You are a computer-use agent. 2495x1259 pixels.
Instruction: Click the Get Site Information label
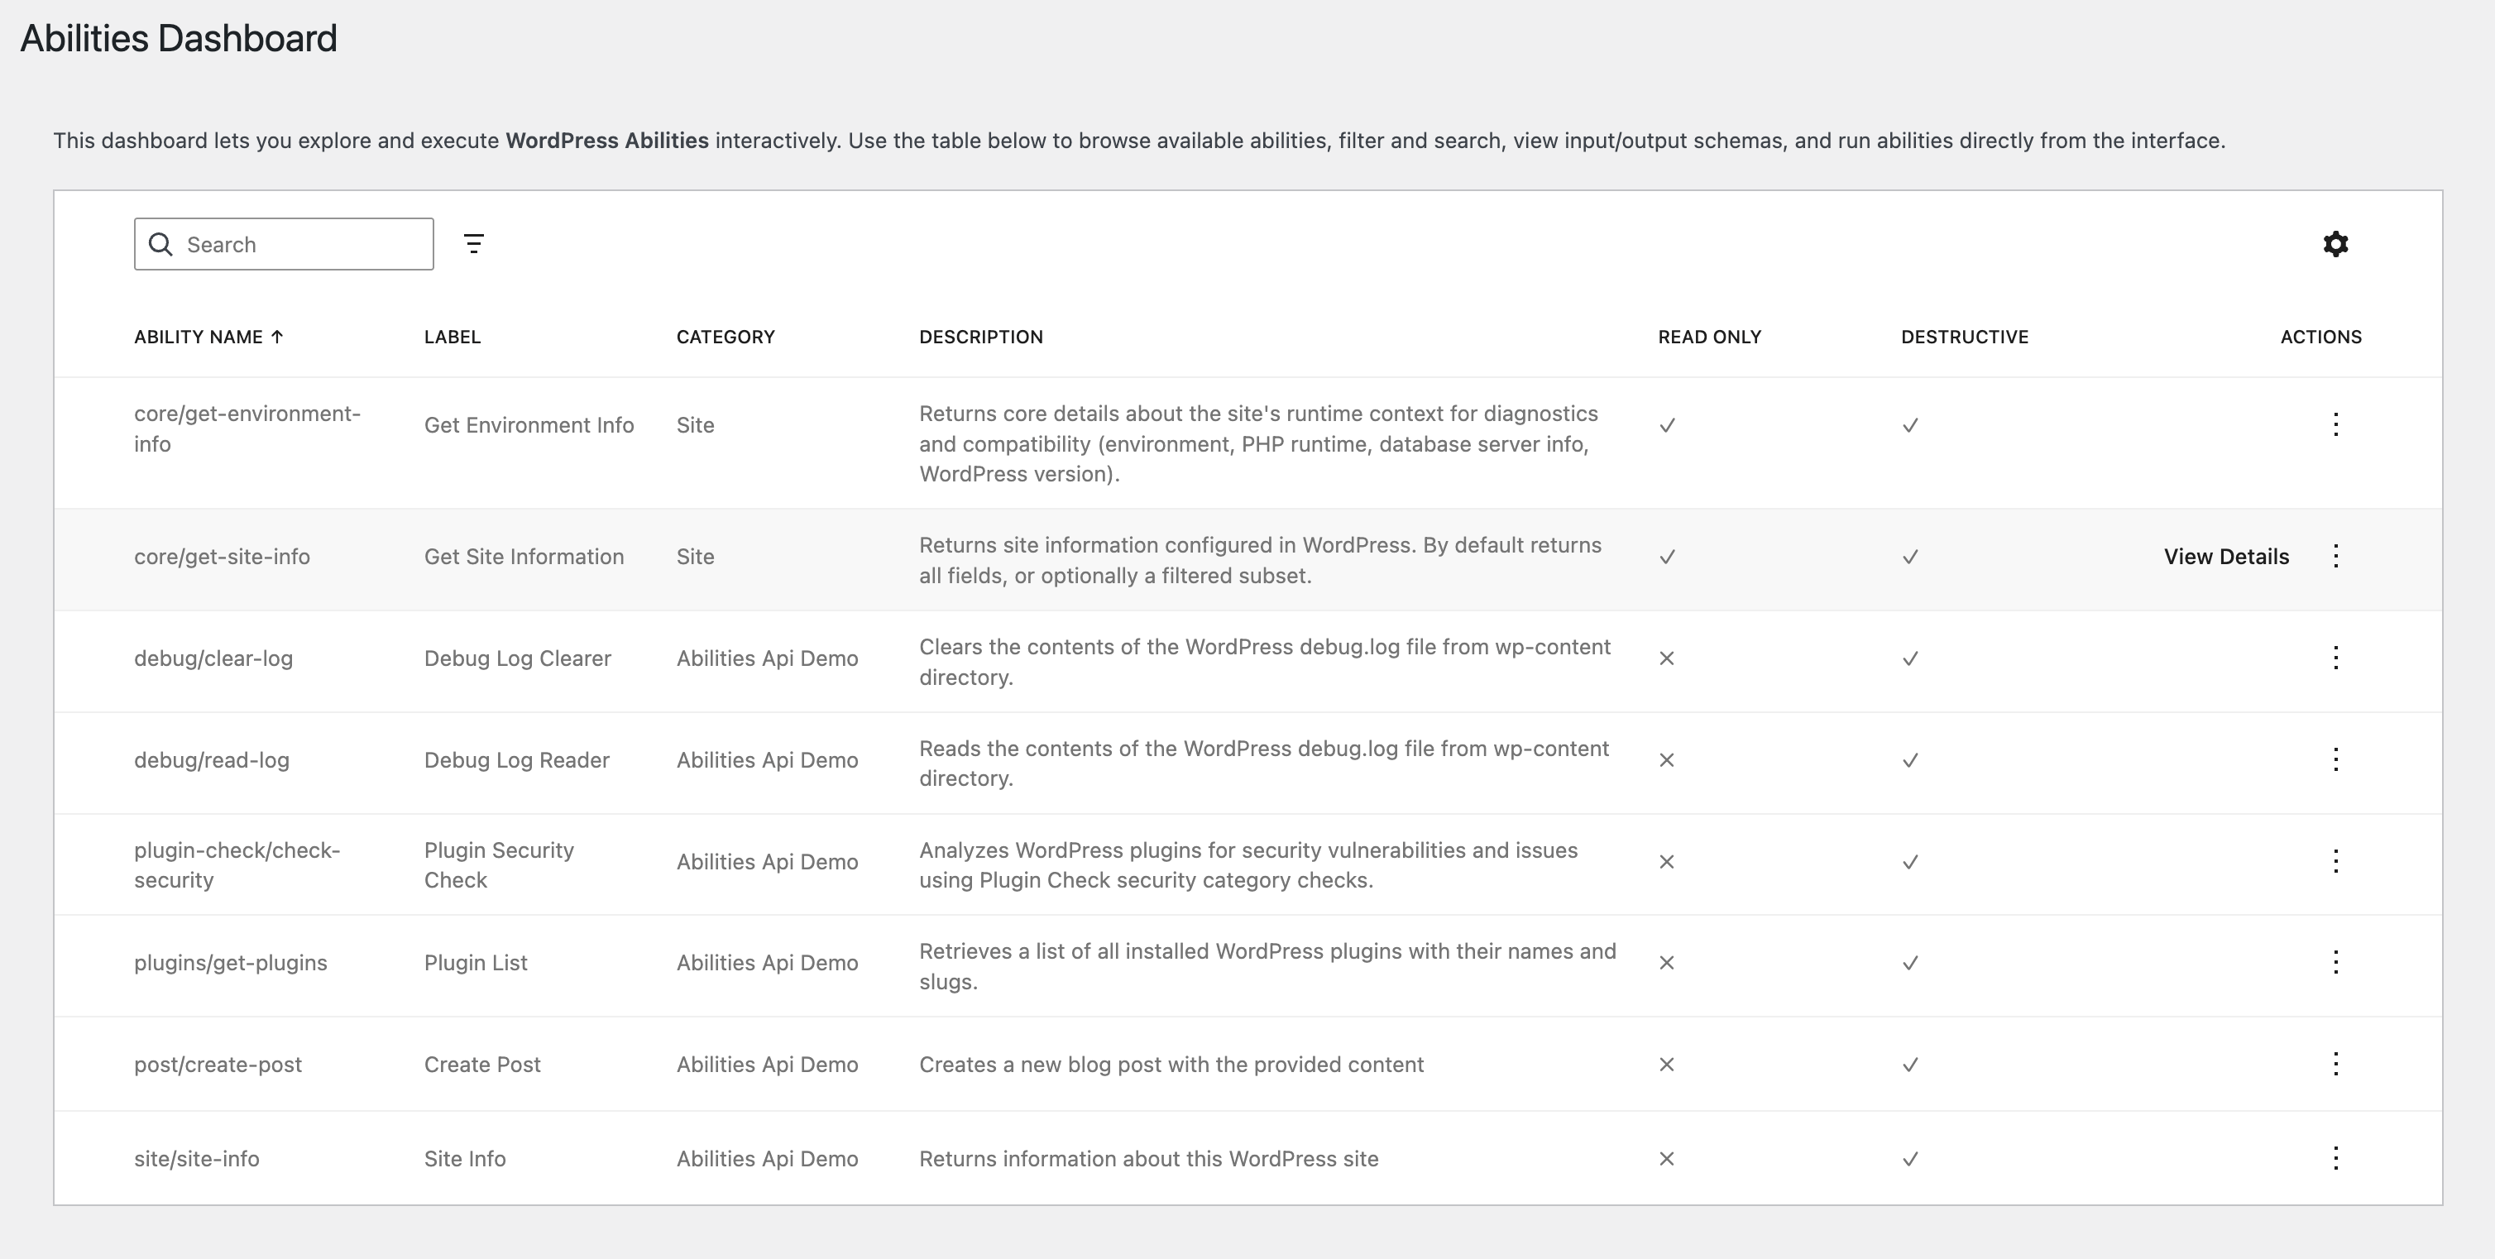click(x=524, y=557)
